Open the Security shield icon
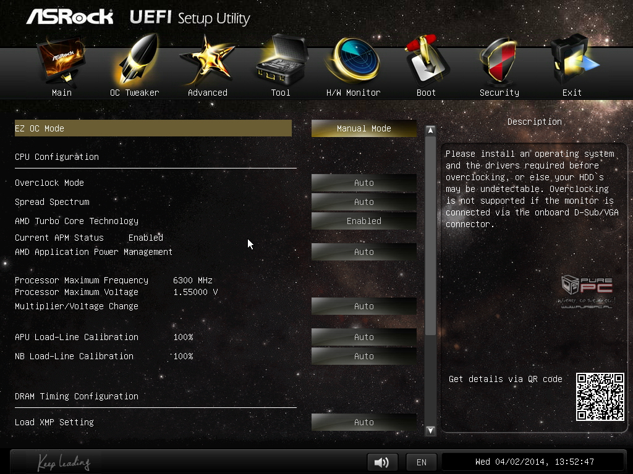The height and width of the screenshot is (474, 633). (x=499, y=60)
